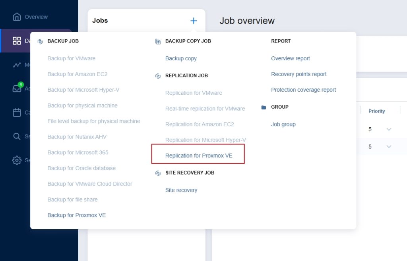
Task: Click the Overview home icon in sidebar
Action: tap(17, 17)
